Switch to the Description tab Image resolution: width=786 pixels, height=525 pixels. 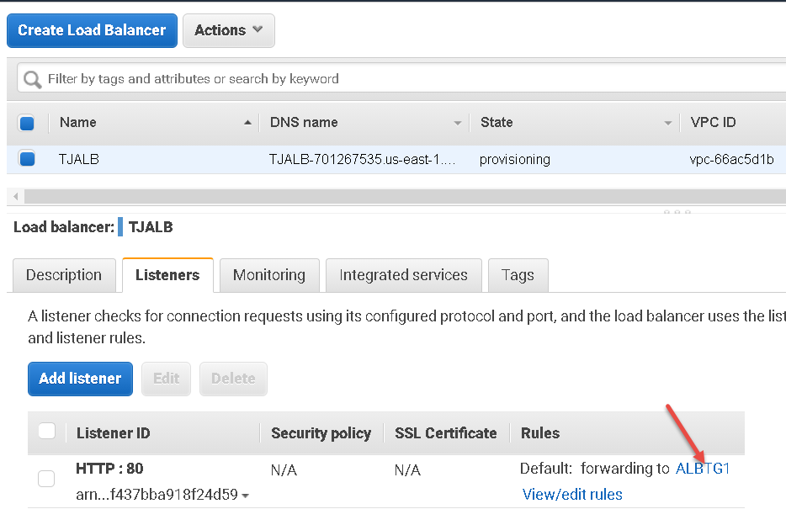63,275
